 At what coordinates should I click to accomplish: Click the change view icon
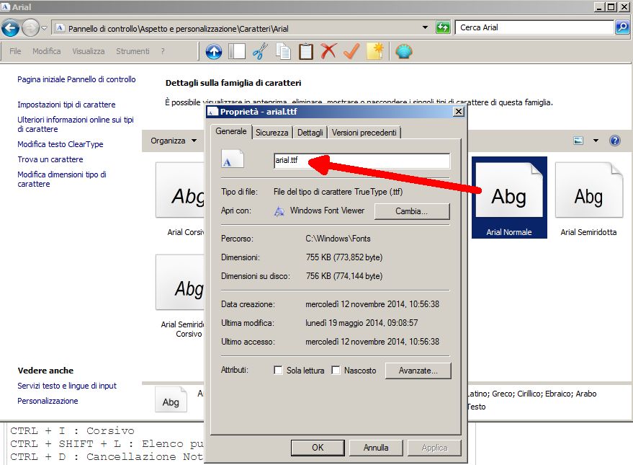click(x=578, y=141)
